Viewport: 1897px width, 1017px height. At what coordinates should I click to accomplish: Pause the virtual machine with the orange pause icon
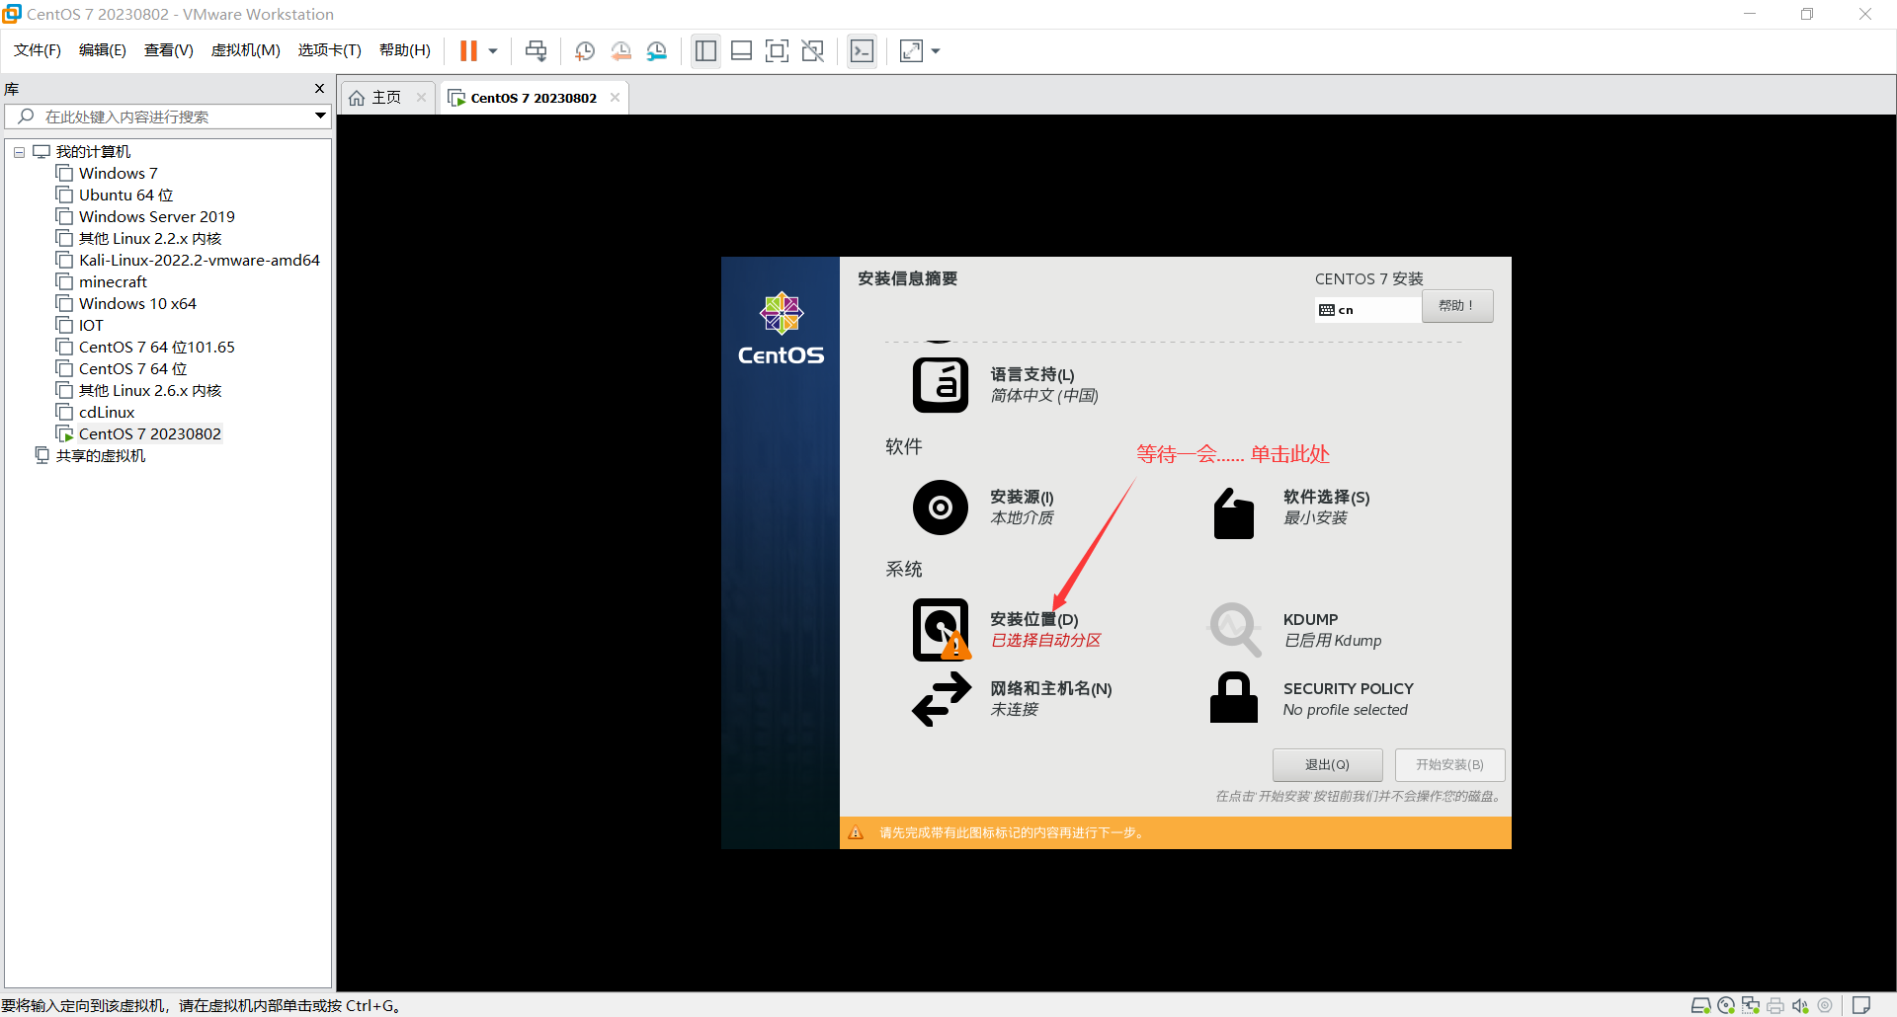point(468,51)
